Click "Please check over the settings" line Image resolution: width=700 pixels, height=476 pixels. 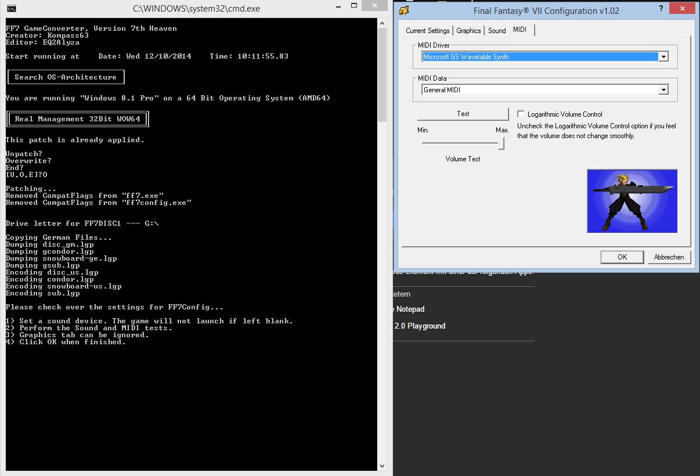tap(114, 307)
